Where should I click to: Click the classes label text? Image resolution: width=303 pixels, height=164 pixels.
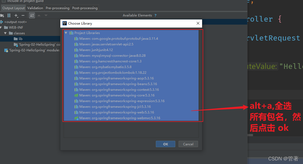(x=19, y=33)
